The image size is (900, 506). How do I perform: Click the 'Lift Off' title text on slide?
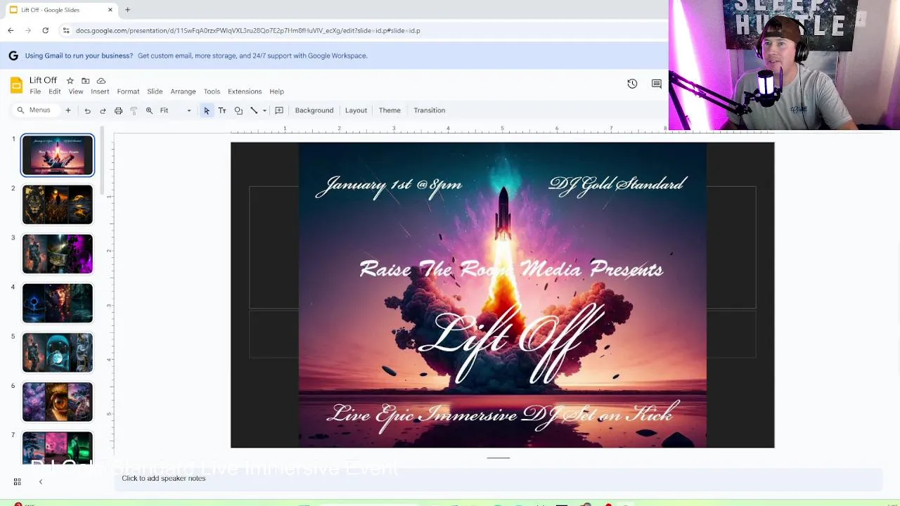click(x=510, y=343)
